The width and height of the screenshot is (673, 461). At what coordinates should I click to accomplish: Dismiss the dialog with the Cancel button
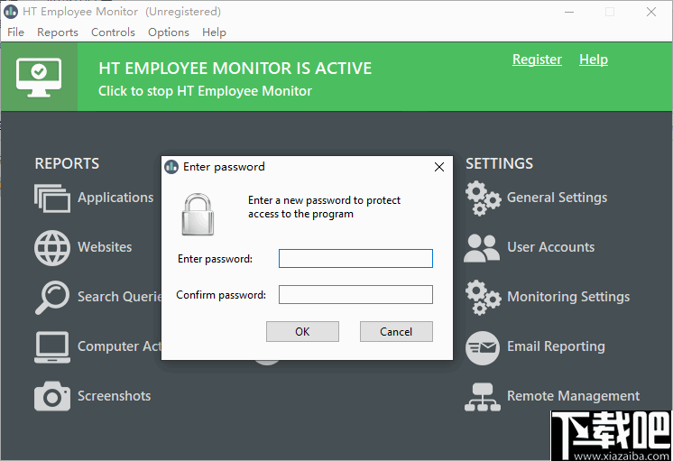click(396, 331)
